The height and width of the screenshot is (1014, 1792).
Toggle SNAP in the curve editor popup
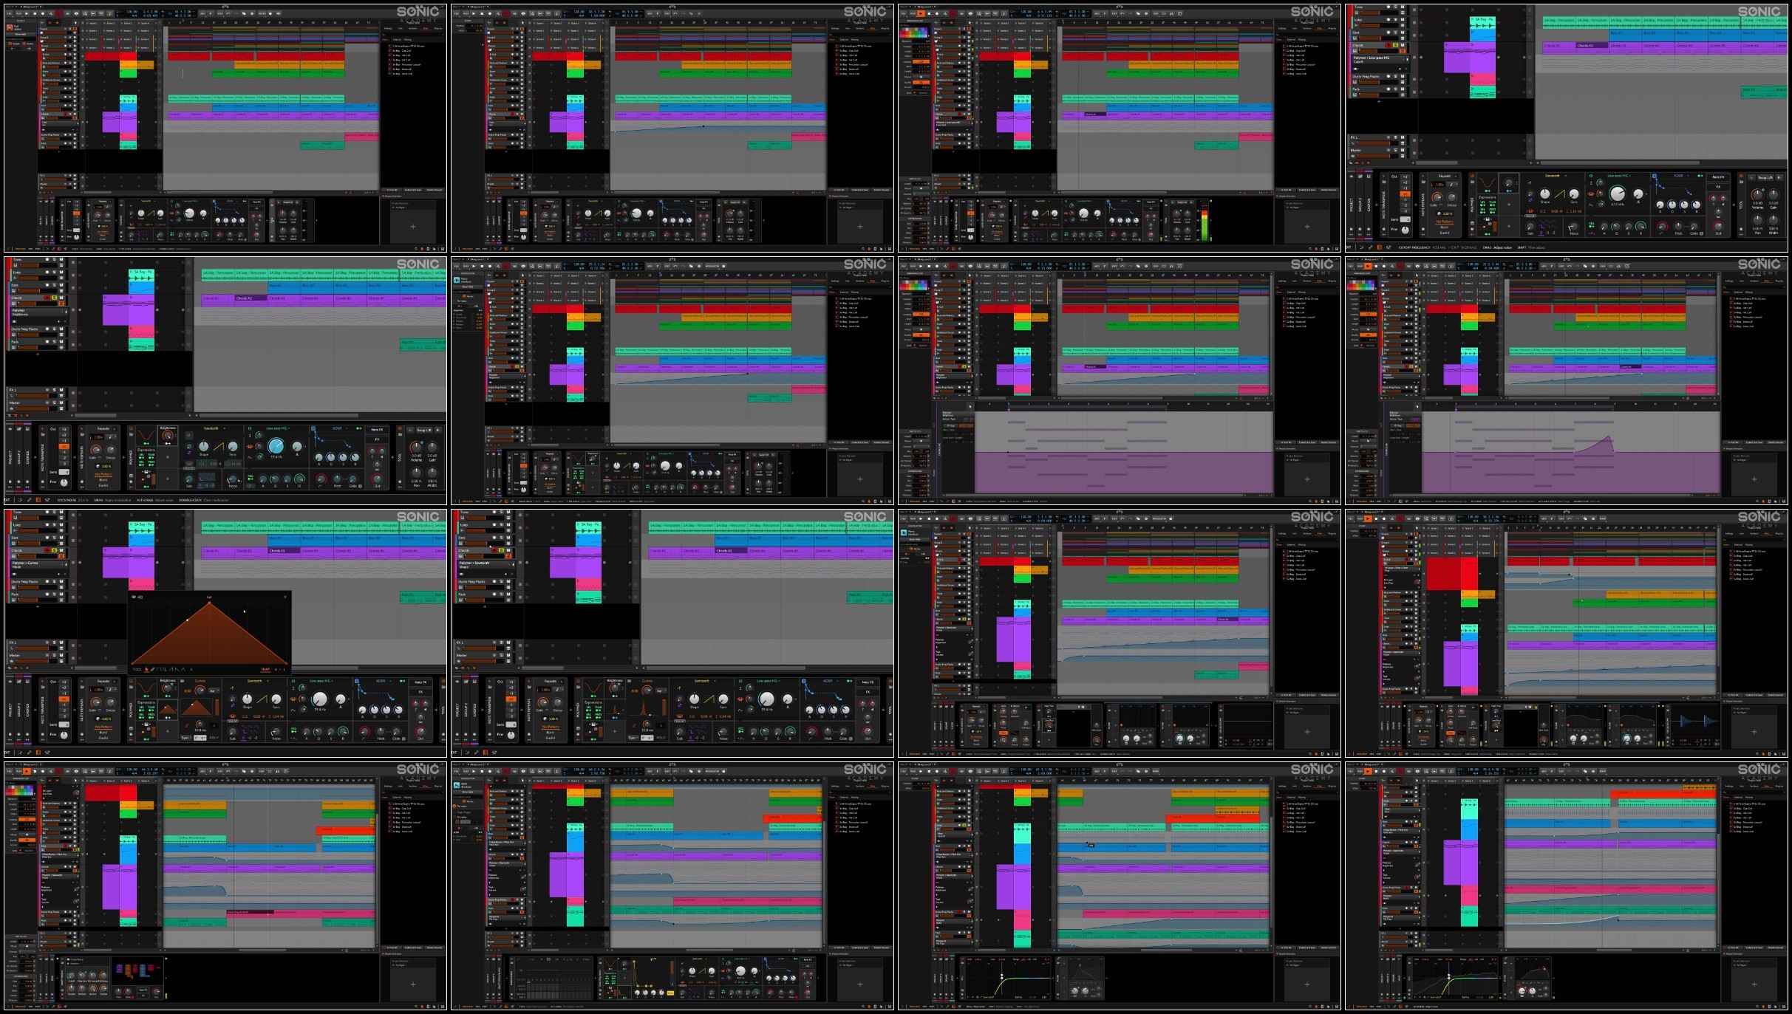265,669
